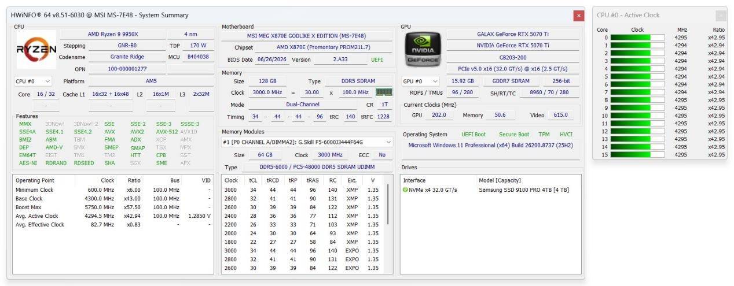The height and width of the screenshot is (286, 734).
Task: Click the 256-bit bus width field
Action: click(561, 81)
